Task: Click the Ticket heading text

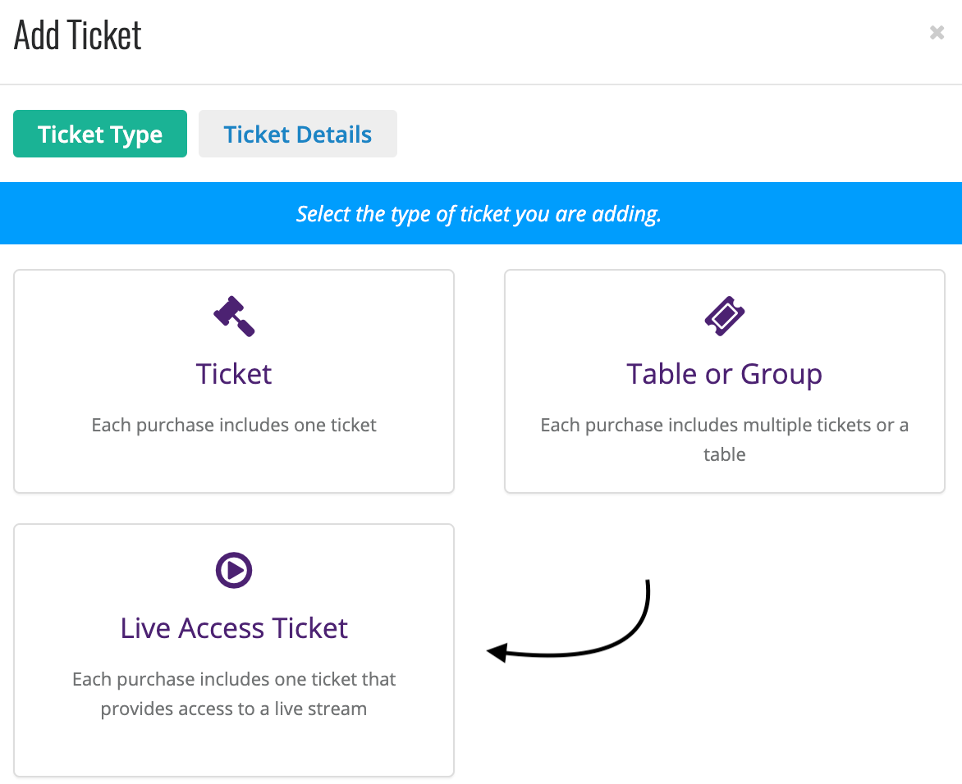Action: [x=234, y=374]
